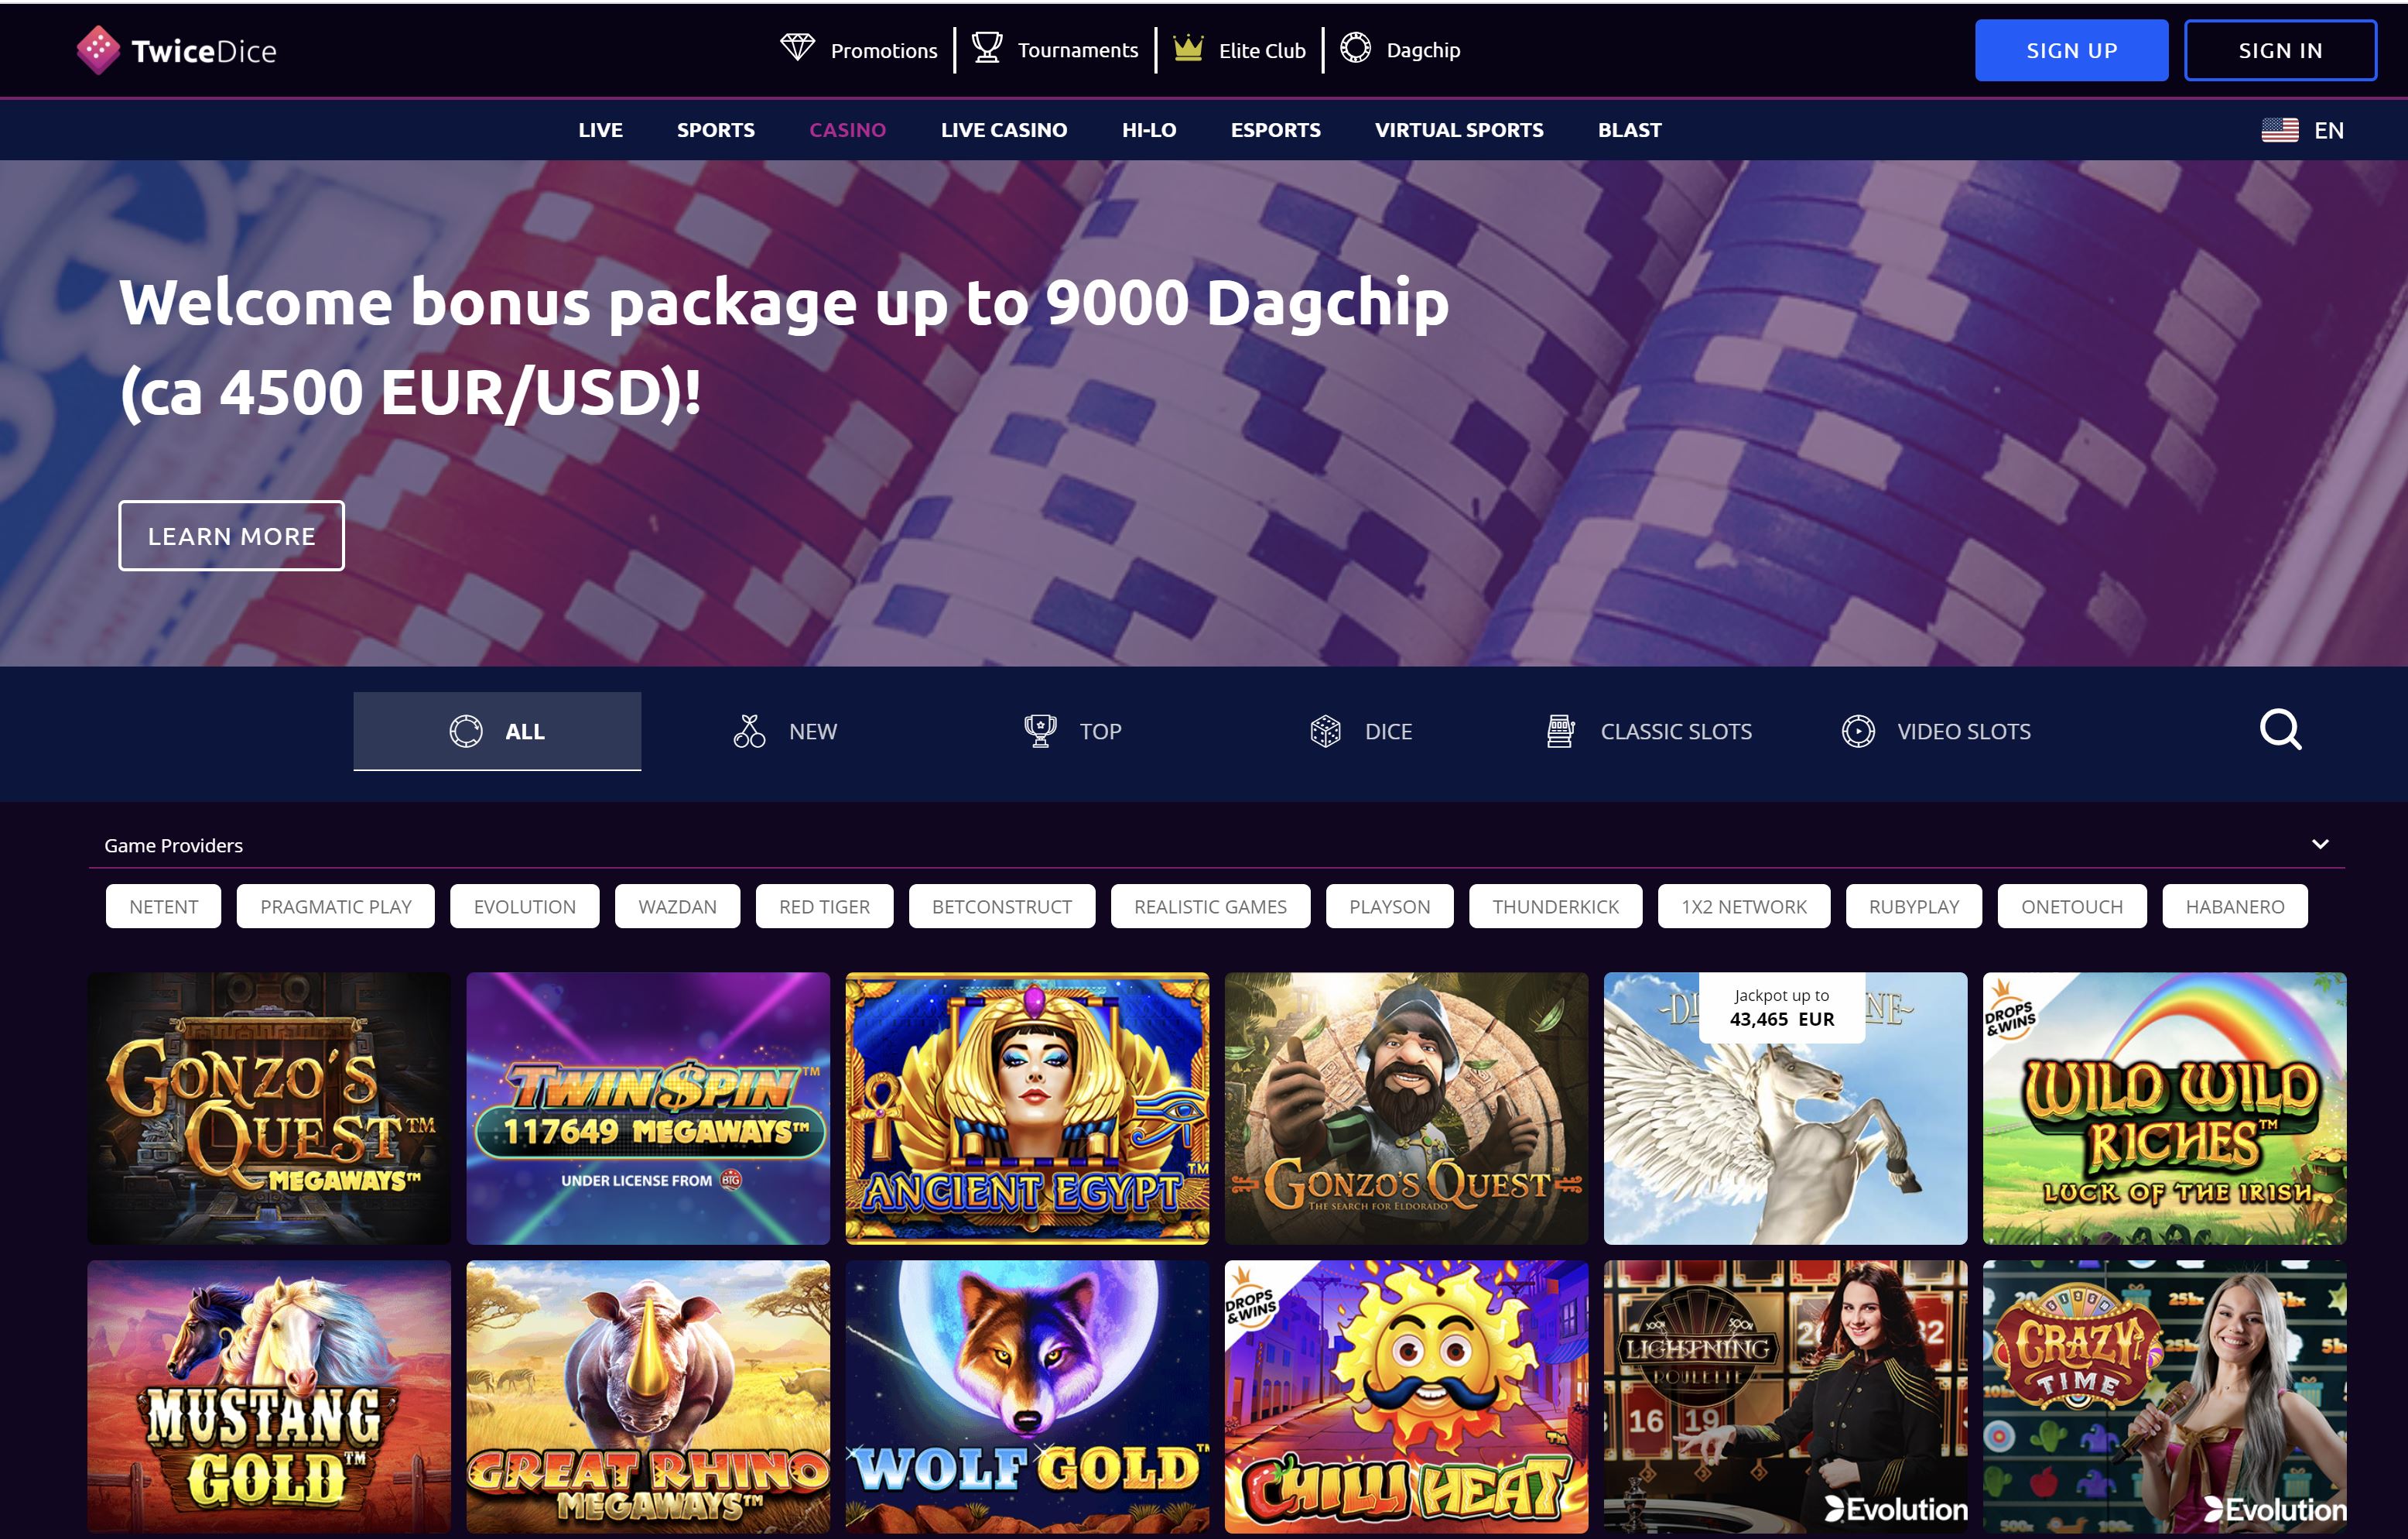
Task: Collapse the Game Providers chevron
Action: (x=2320, y=845)
